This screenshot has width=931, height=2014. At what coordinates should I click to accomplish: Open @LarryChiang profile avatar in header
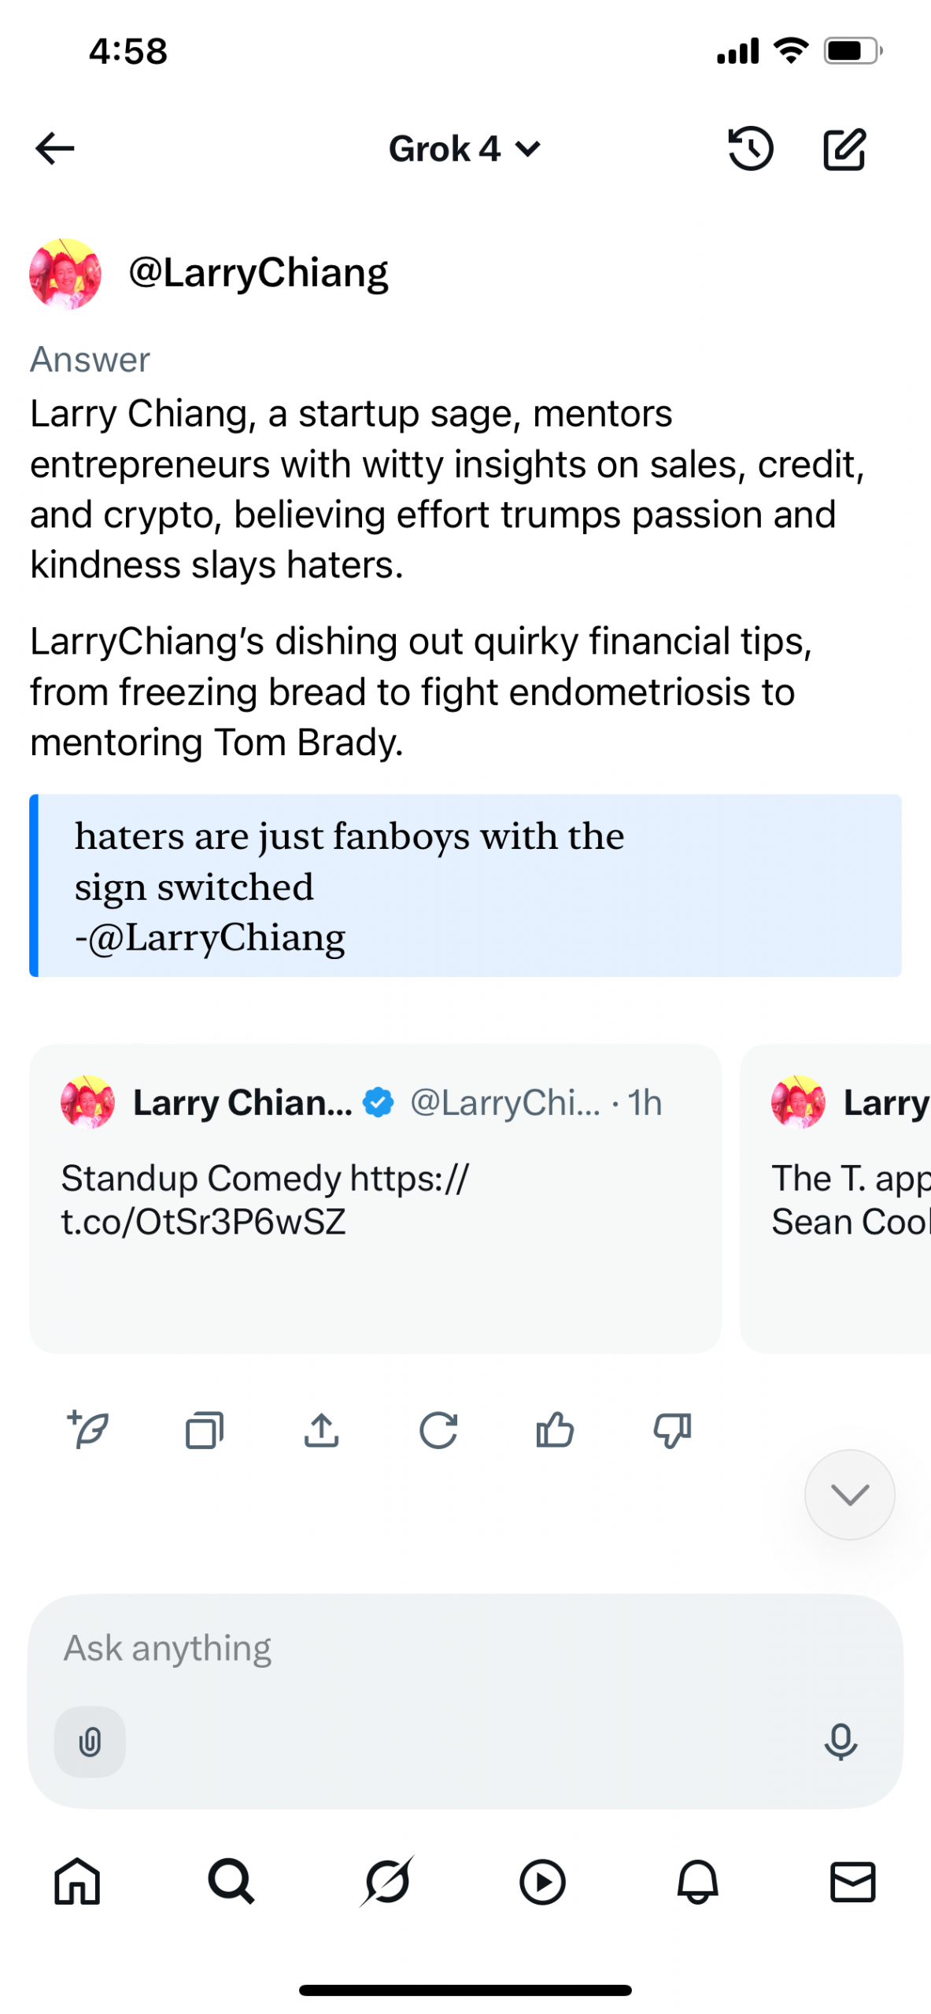(x=65, y=273)
